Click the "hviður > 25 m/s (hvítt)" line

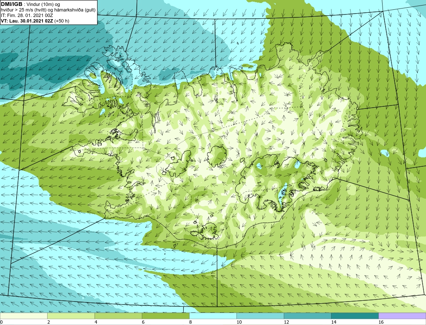pyautogui.click(x=24, y=10)
